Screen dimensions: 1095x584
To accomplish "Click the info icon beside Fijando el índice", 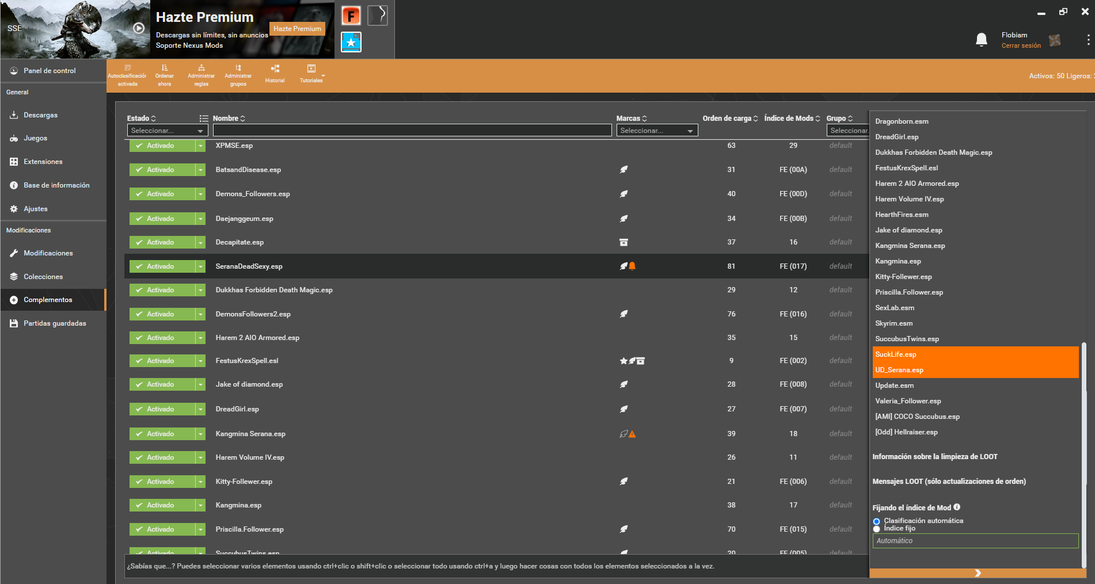I will tap(957, 507).
